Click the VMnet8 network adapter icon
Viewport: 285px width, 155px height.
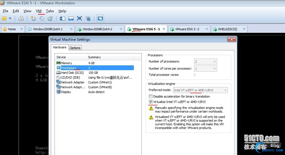coord(58,87)
